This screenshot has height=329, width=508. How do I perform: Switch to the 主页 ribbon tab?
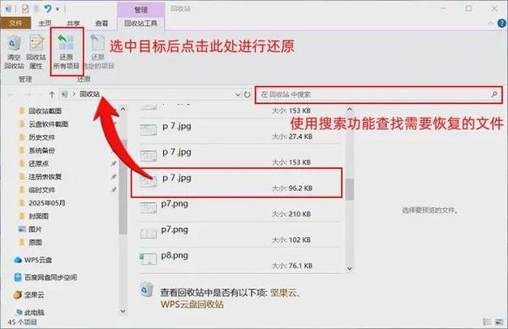[x=45, y=23]
